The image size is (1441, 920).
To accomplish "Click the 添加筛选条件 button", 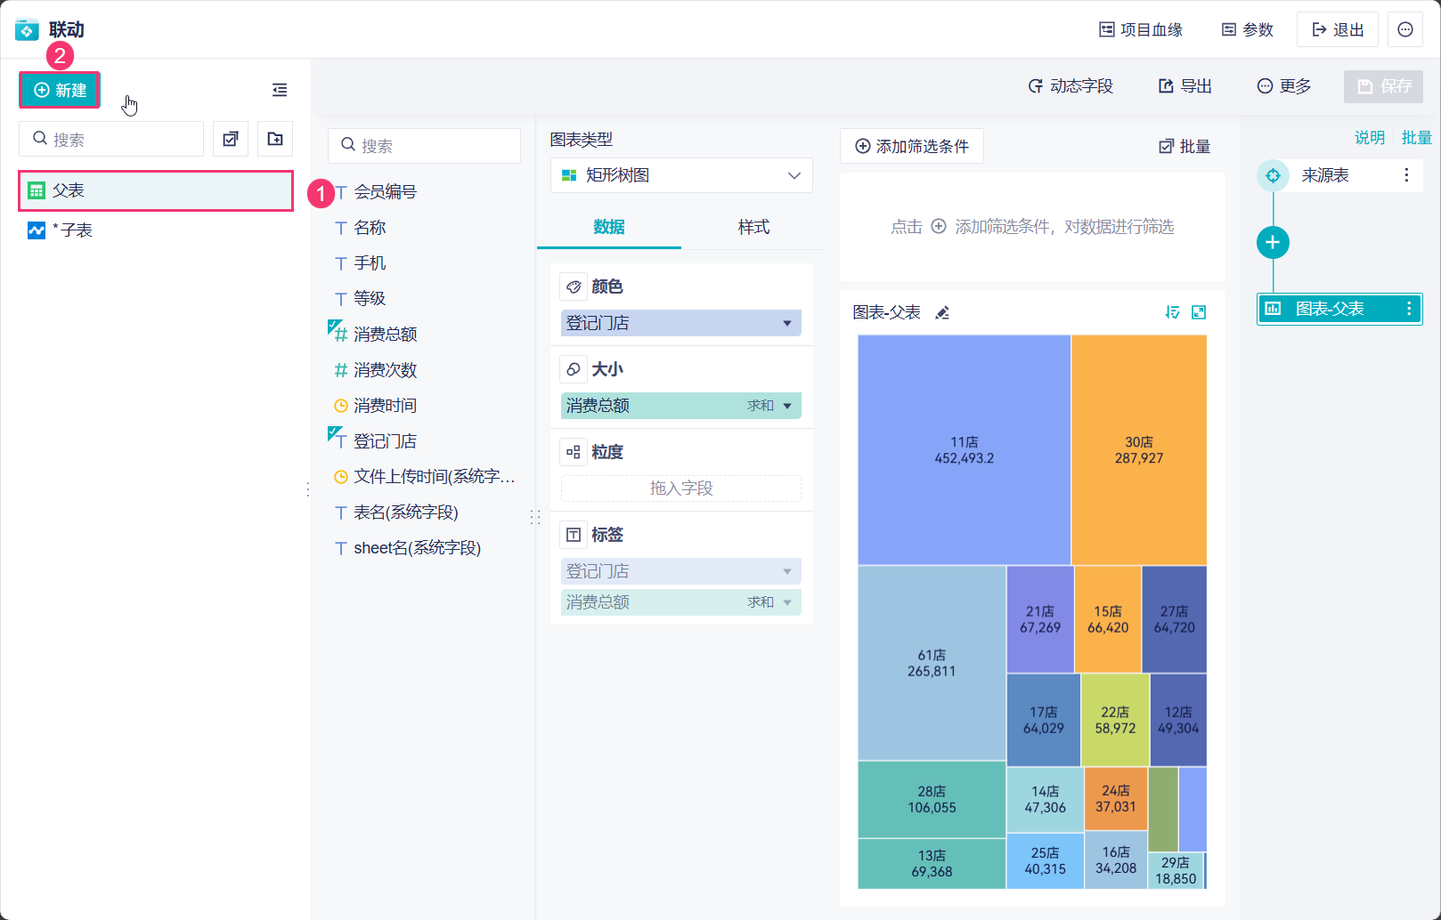I will tap(912, 146).
